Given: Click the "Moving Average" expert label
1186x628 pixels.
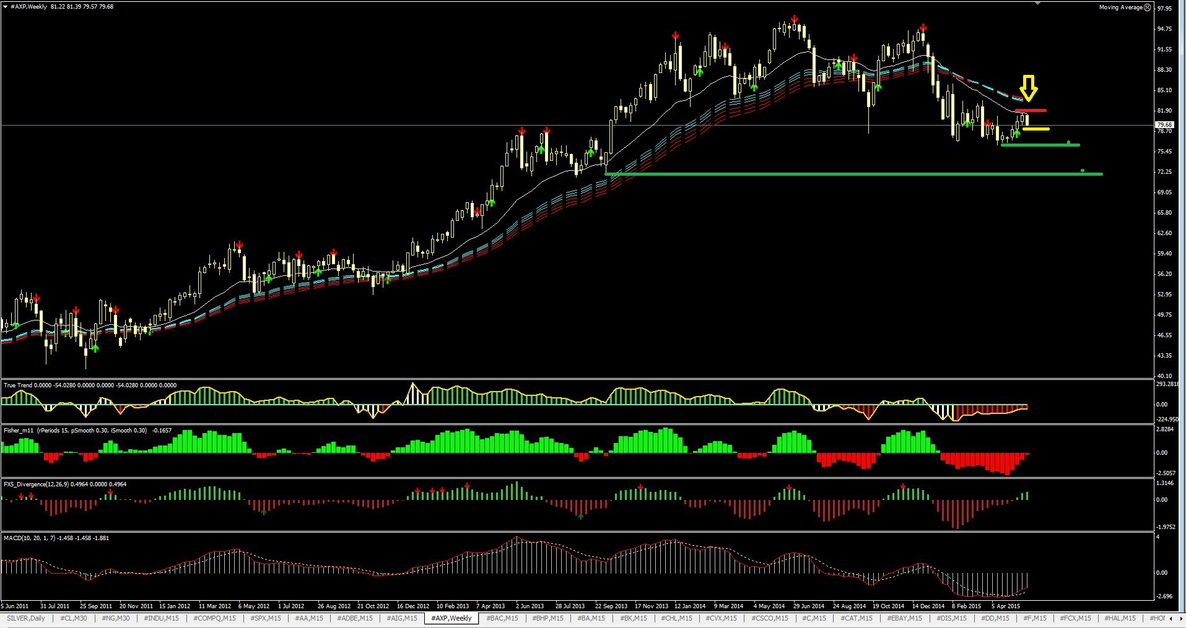Looking at the screenshot, I should click(x=1120, y=7).
